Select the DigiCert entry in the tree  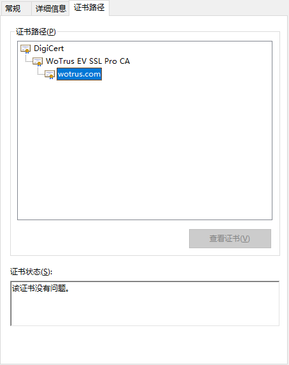(49, 48)
